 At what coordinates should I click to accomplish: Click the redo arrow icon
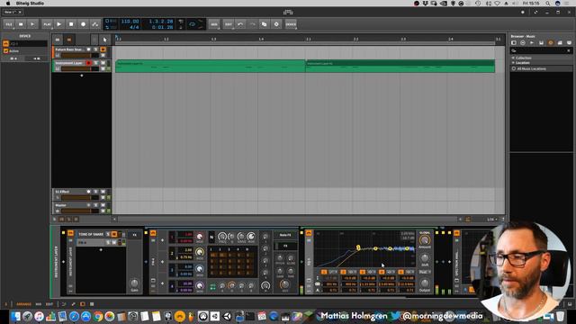(252, 24)
